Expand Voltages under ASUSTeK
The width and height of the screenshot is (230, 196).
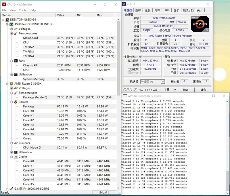pyautogui.click(x=11, y=29)
